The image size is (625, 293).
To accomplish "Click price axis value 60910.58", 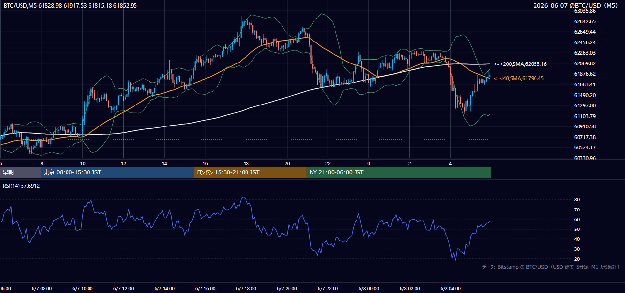I will click(584, 126).
